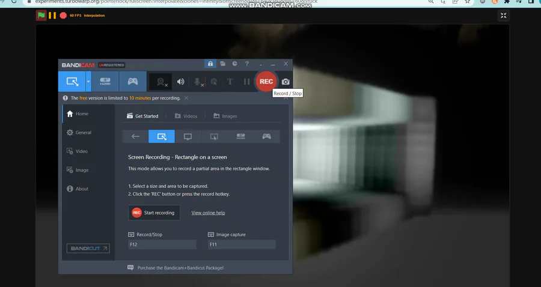Image resolution: width=541 pixels, height=287 pixels.
Task: Open the output folder icon in title bar
Action: pos(222,64)
